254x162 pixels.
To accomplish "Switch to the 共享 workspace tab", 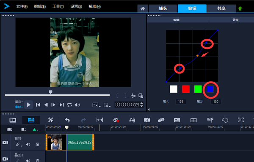I will 221,8.
